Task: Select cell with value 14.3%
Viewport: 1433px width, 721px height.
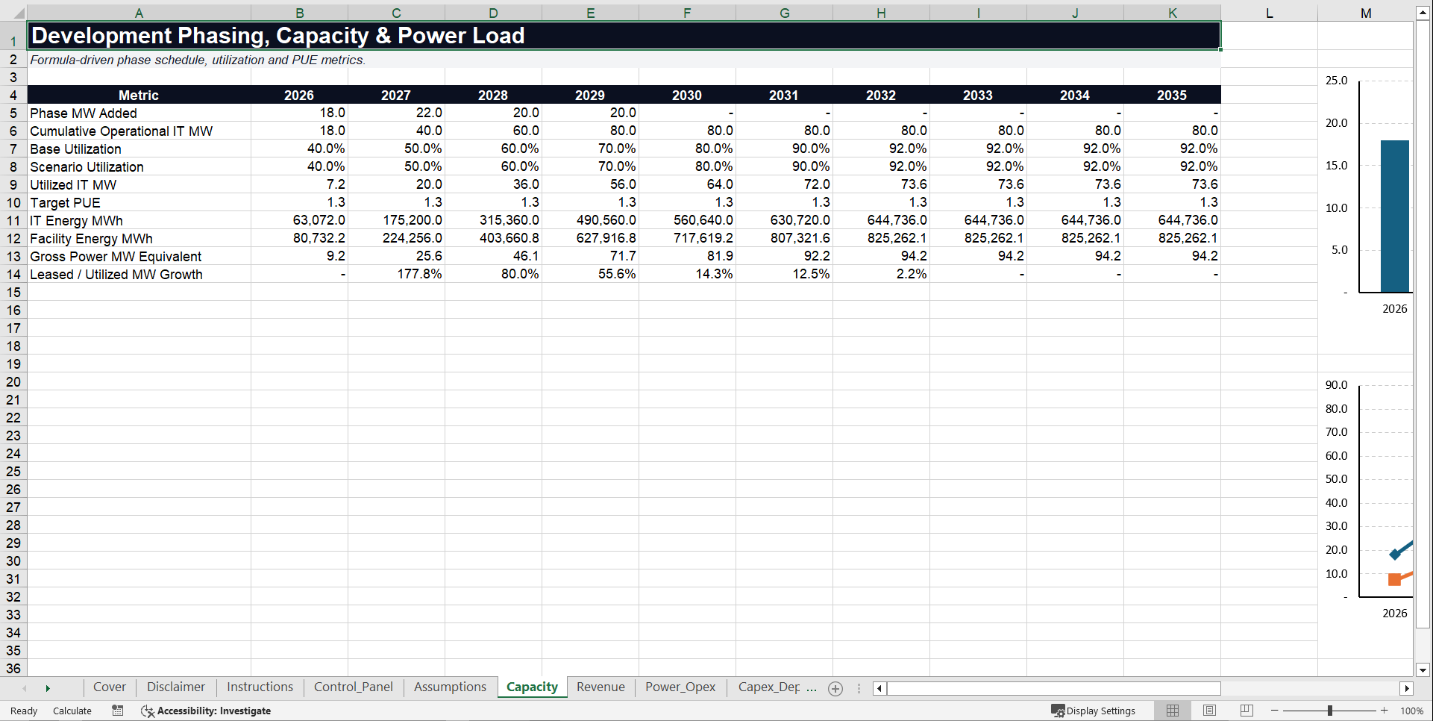Action: (687, 274)
